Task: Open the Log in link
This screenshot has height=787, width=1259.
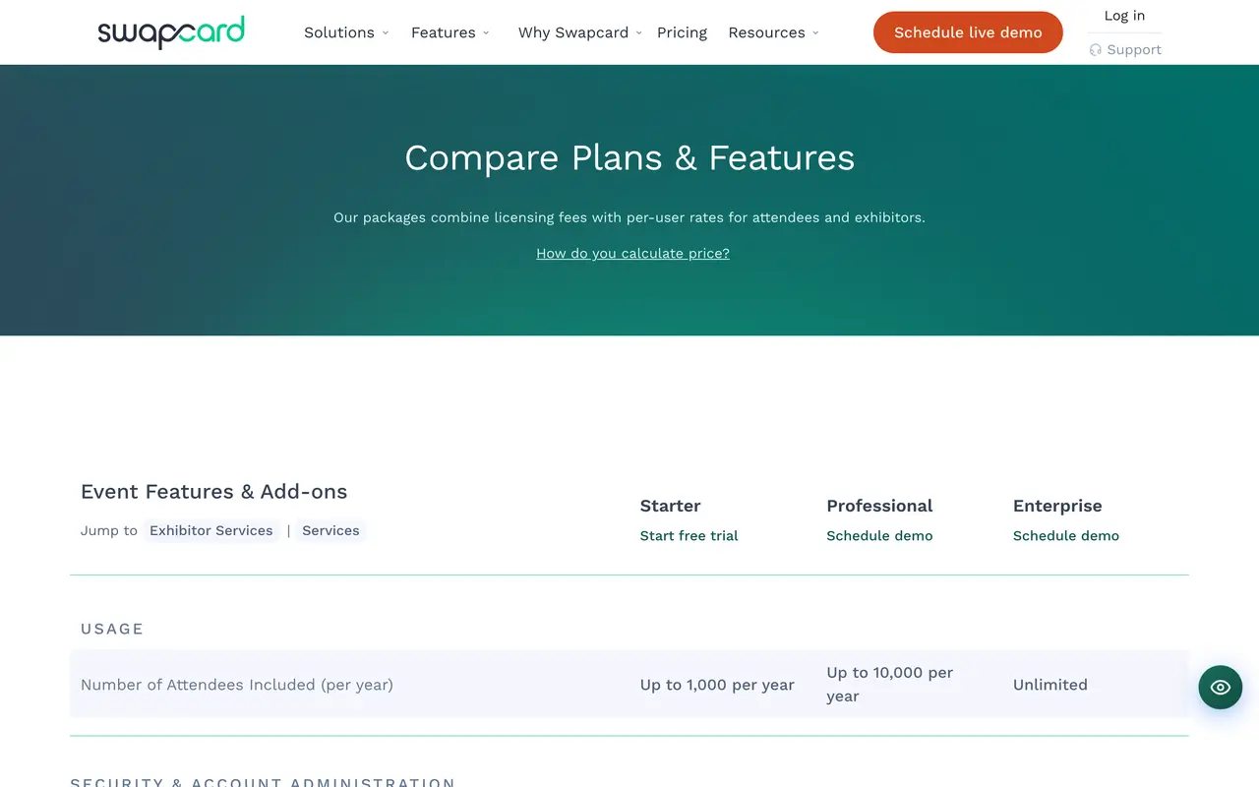Action: tap(1124, 16)
